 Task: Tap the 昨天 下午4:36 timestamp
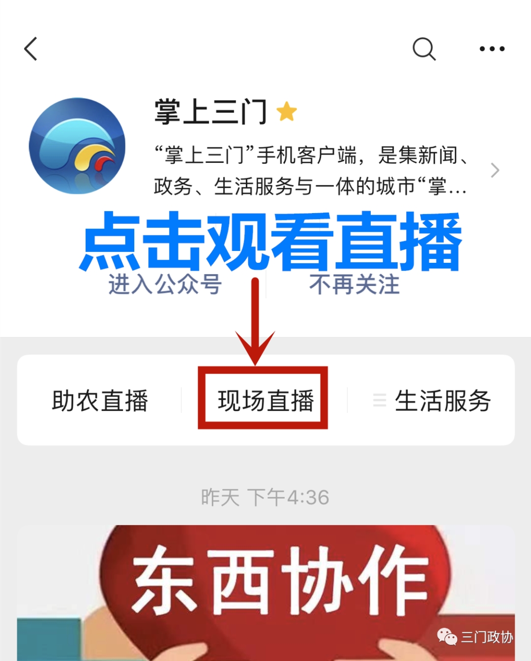coord(265,497)
